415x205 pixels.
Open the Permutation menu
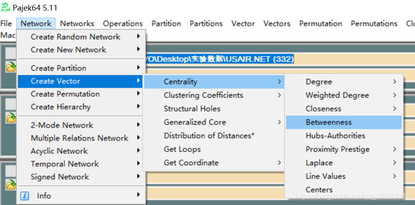click(320, 24)
